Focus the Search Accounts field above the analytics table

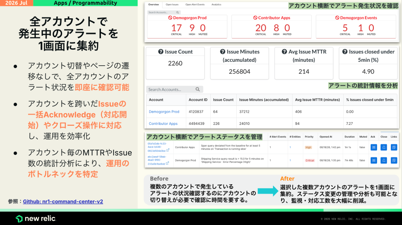[175, 89]
